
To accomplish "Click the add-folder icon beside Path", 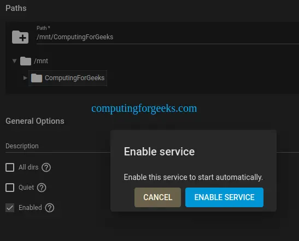I will tap(20, 37).
